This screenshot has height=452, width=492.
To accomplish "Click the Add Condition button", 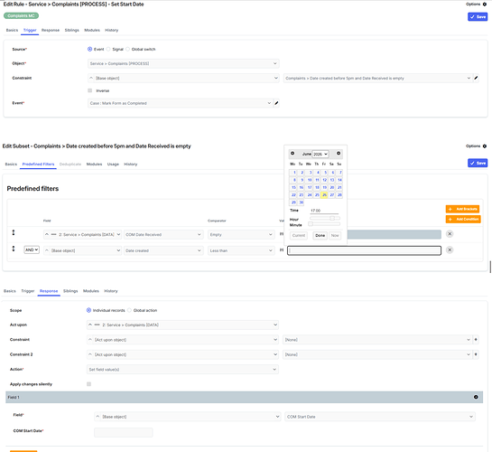I will [463, 220].
